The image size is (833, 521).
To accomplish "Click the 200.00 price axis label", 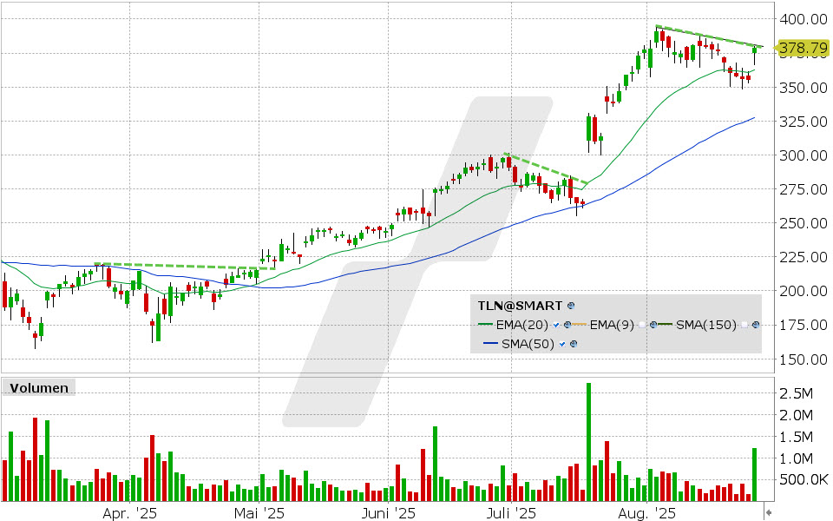I will pyautogui.click(x=803, y=291).
